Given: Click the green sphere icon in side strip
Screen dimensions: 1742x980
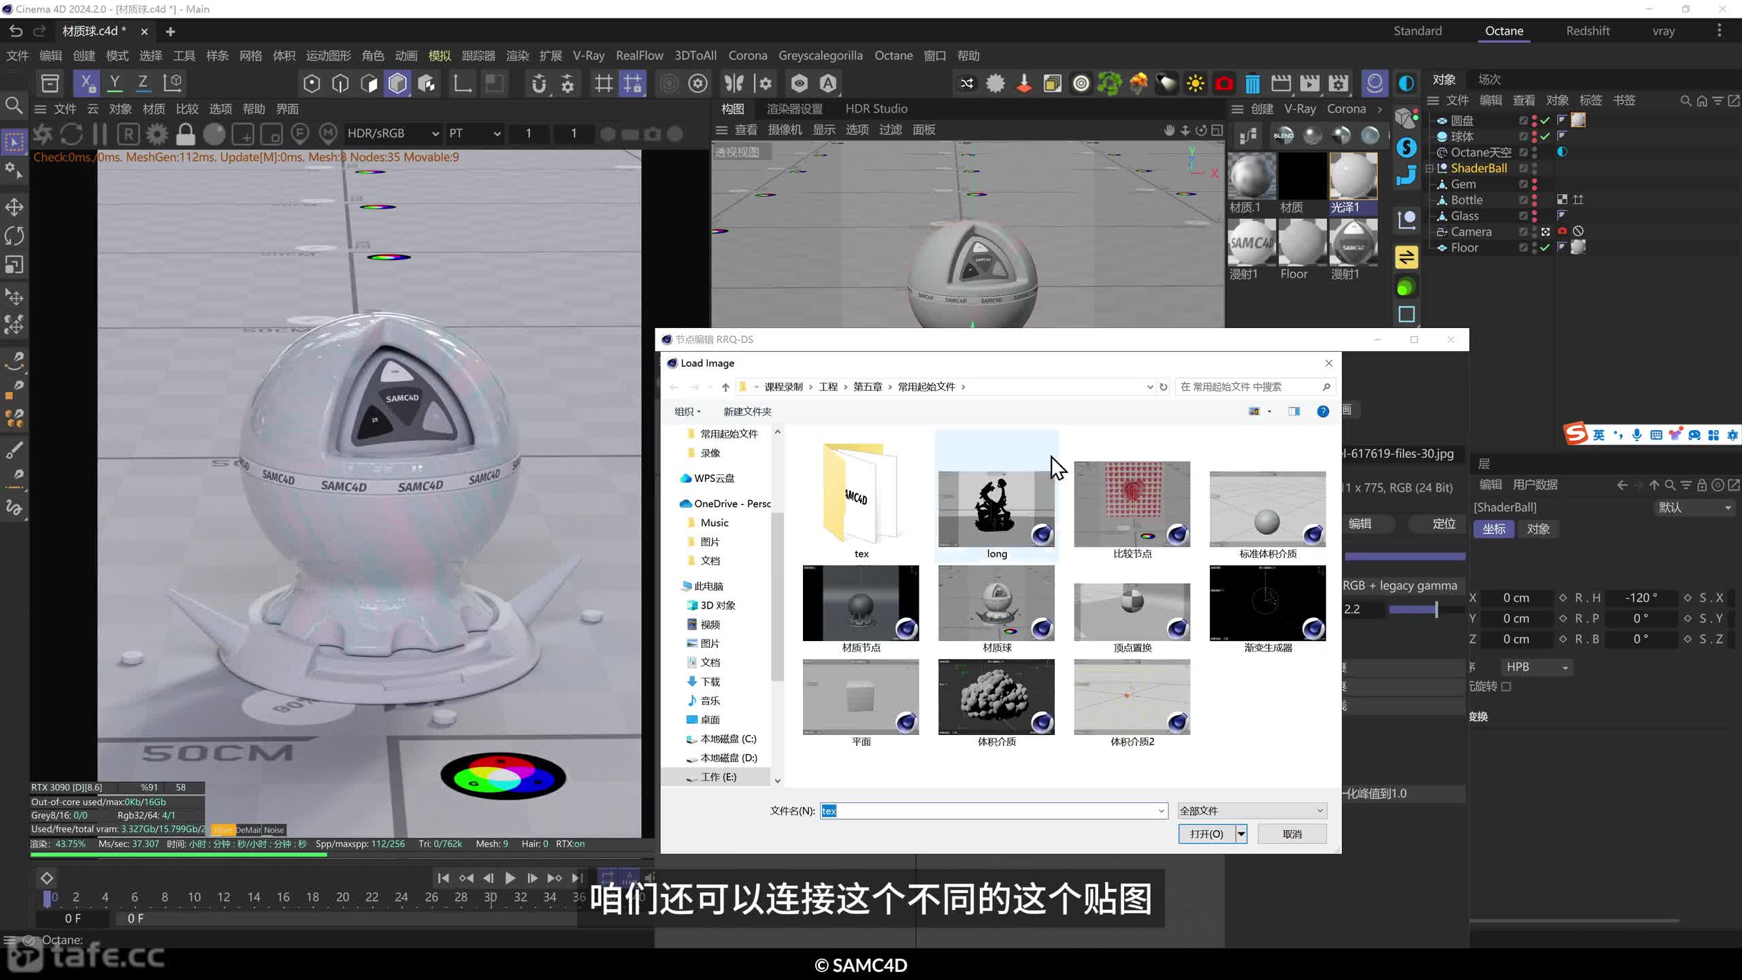Looking at the screenshot, I should [x=1406, y=287].
